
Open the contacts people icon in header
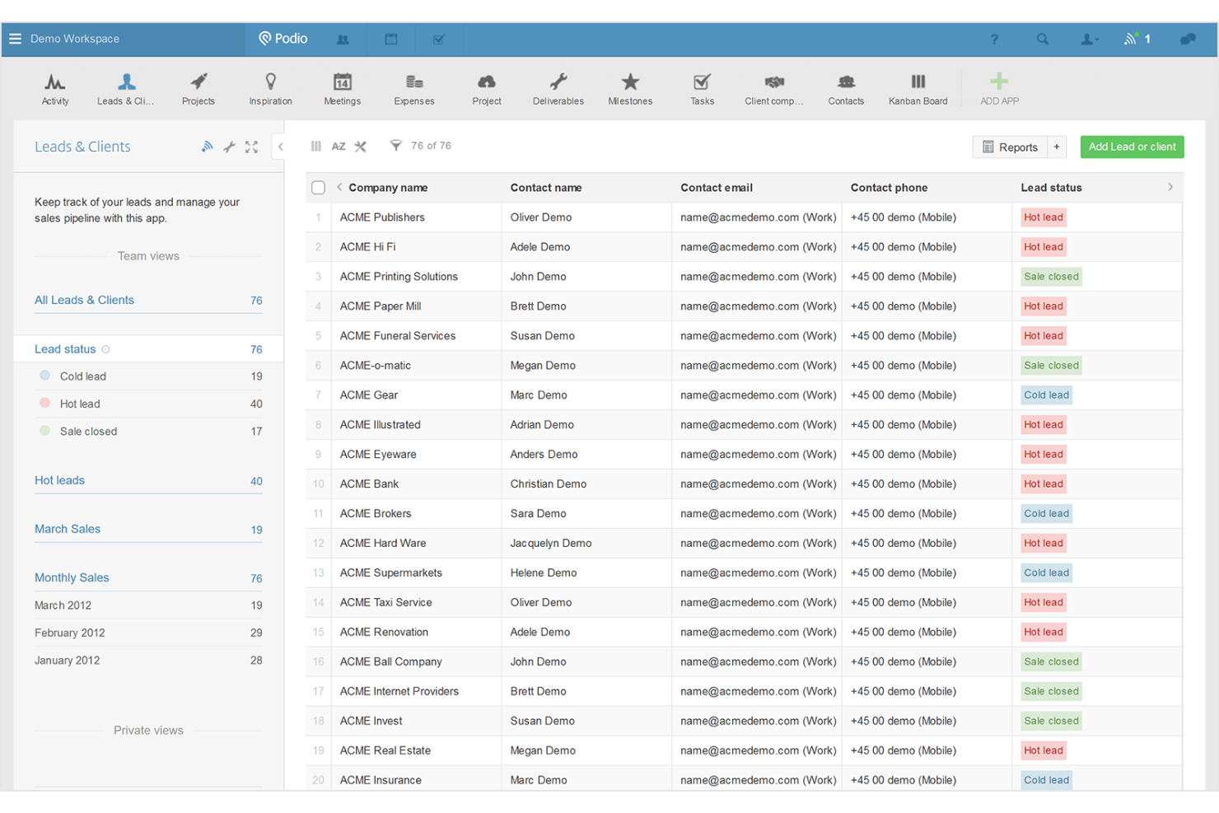pyautogui.click(x=343, y=39)
